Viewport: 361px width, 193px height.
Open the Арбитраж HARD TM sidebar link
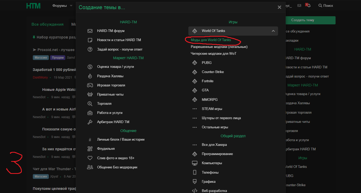[300, 149]
